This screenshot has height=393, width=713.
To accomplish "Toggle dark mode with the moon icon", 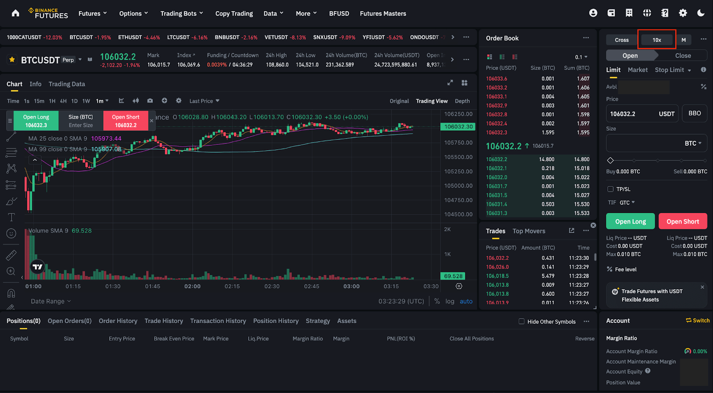I will coord(701,13).
